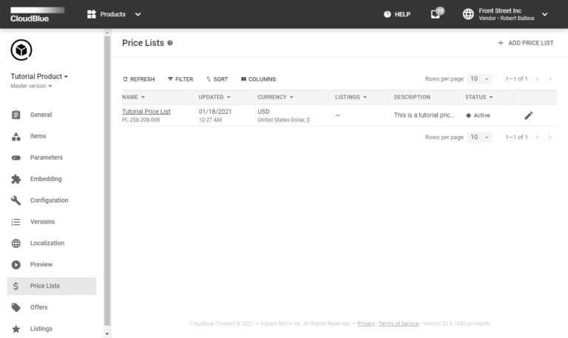
Task: Click the product box logo
Action: (21, 50)
